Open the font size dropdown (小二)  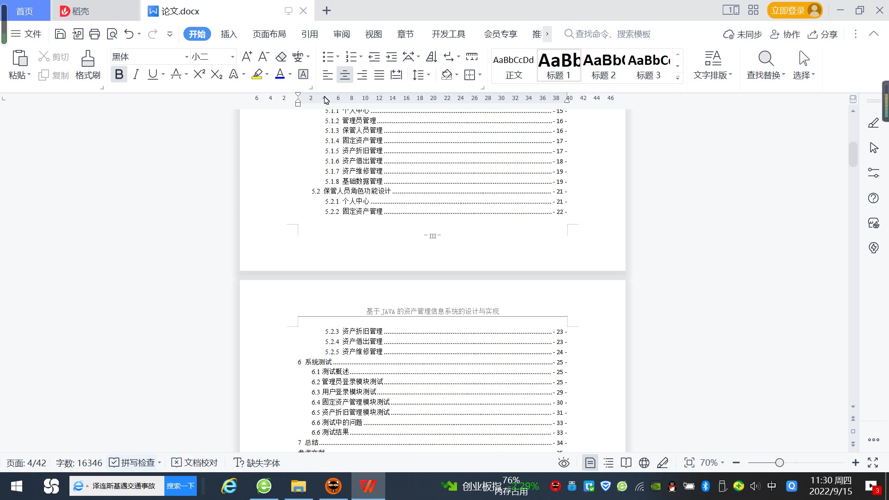[x=232, y=57]
